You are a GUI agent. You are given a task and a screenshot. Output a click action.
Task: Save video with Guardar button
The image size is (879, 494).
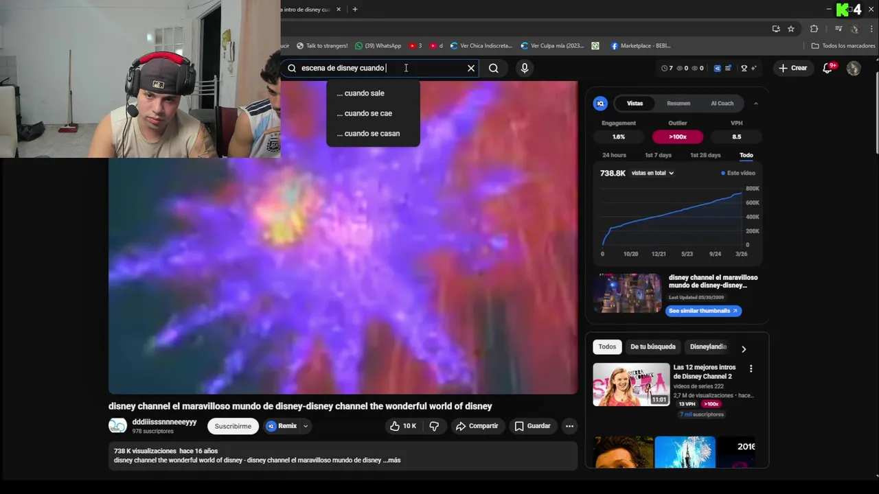pos(533,426)
